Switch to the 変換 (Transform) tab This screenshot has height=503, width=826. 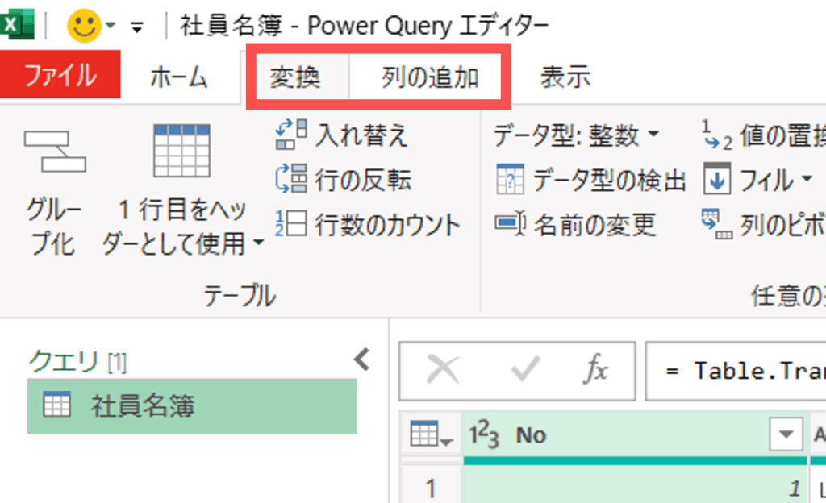pyautogui.click(x=296, y=77)
